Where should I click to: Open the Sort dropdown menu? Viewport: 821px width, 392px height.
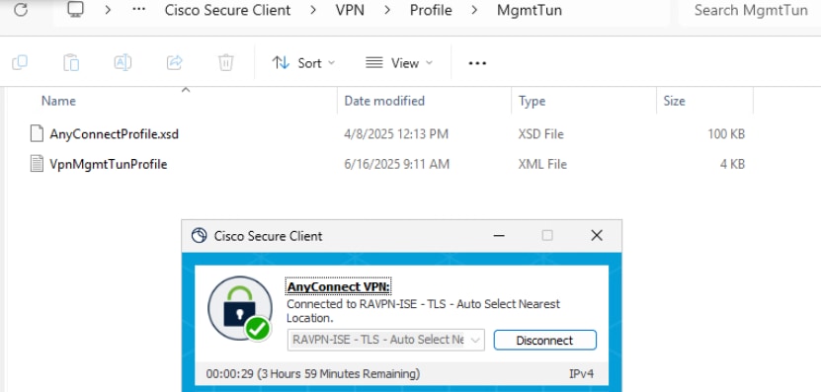303,63
